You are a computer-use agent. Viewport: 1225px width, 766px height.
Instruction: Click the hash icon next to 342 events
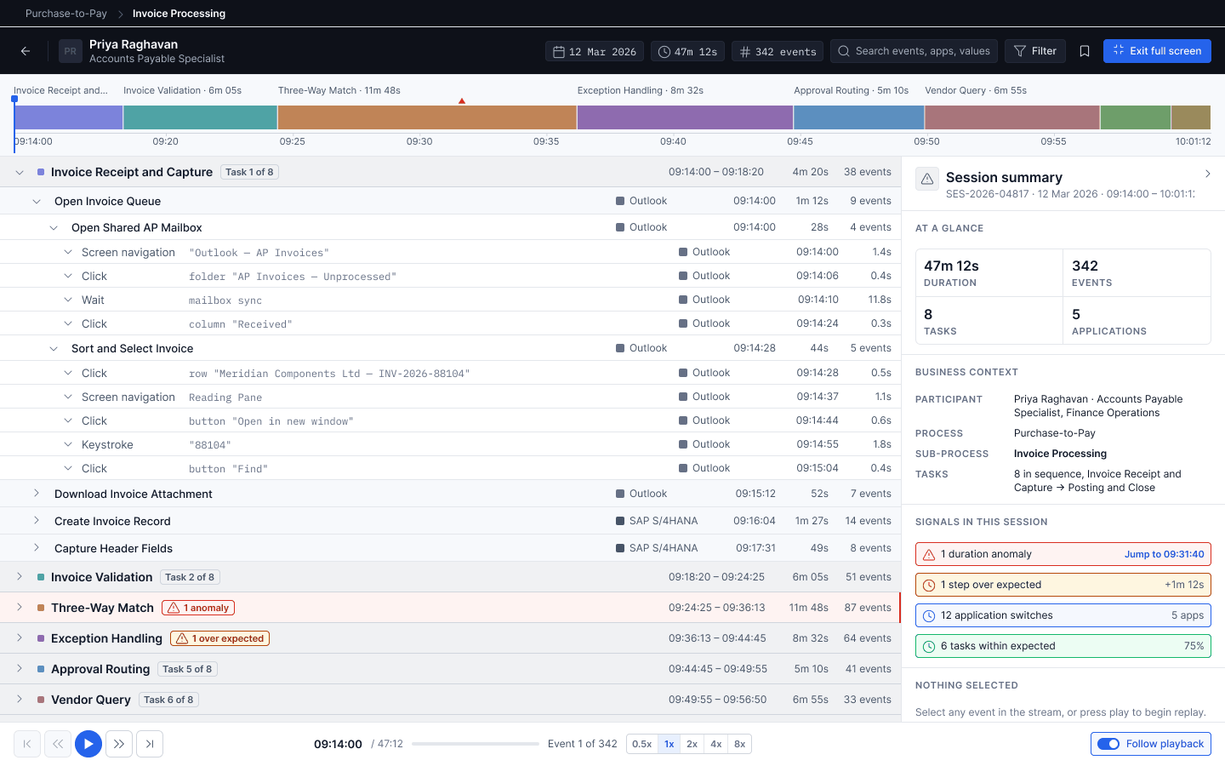pyautogui.click(x=745, y=52)
